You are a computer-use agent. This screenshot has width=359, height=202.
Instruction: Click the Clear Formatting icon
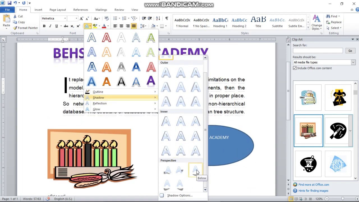107,19
